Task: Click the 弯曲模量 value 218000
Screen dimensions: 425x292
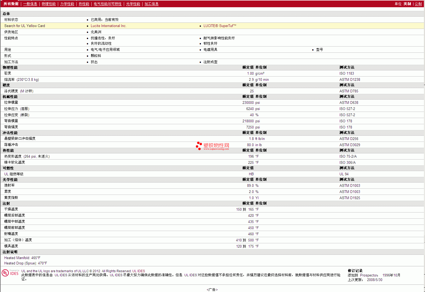Action: coord(248,121)
